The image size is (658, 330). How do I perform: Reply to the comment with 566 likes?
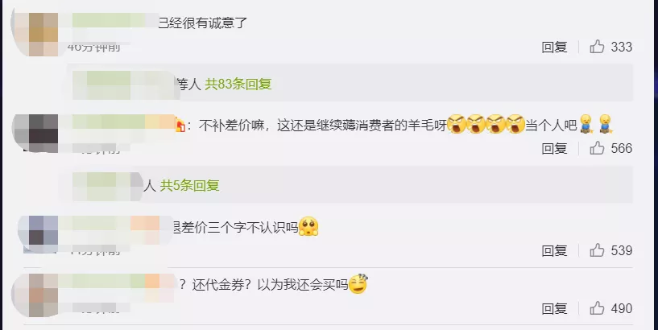click(554, 148)
